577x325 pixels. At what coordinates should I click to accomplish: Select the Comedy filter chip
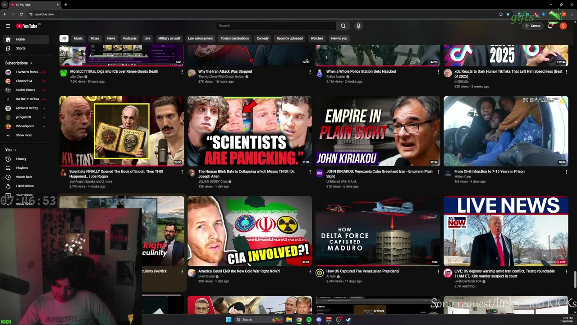pyautogui.click(x=263, y=38)
